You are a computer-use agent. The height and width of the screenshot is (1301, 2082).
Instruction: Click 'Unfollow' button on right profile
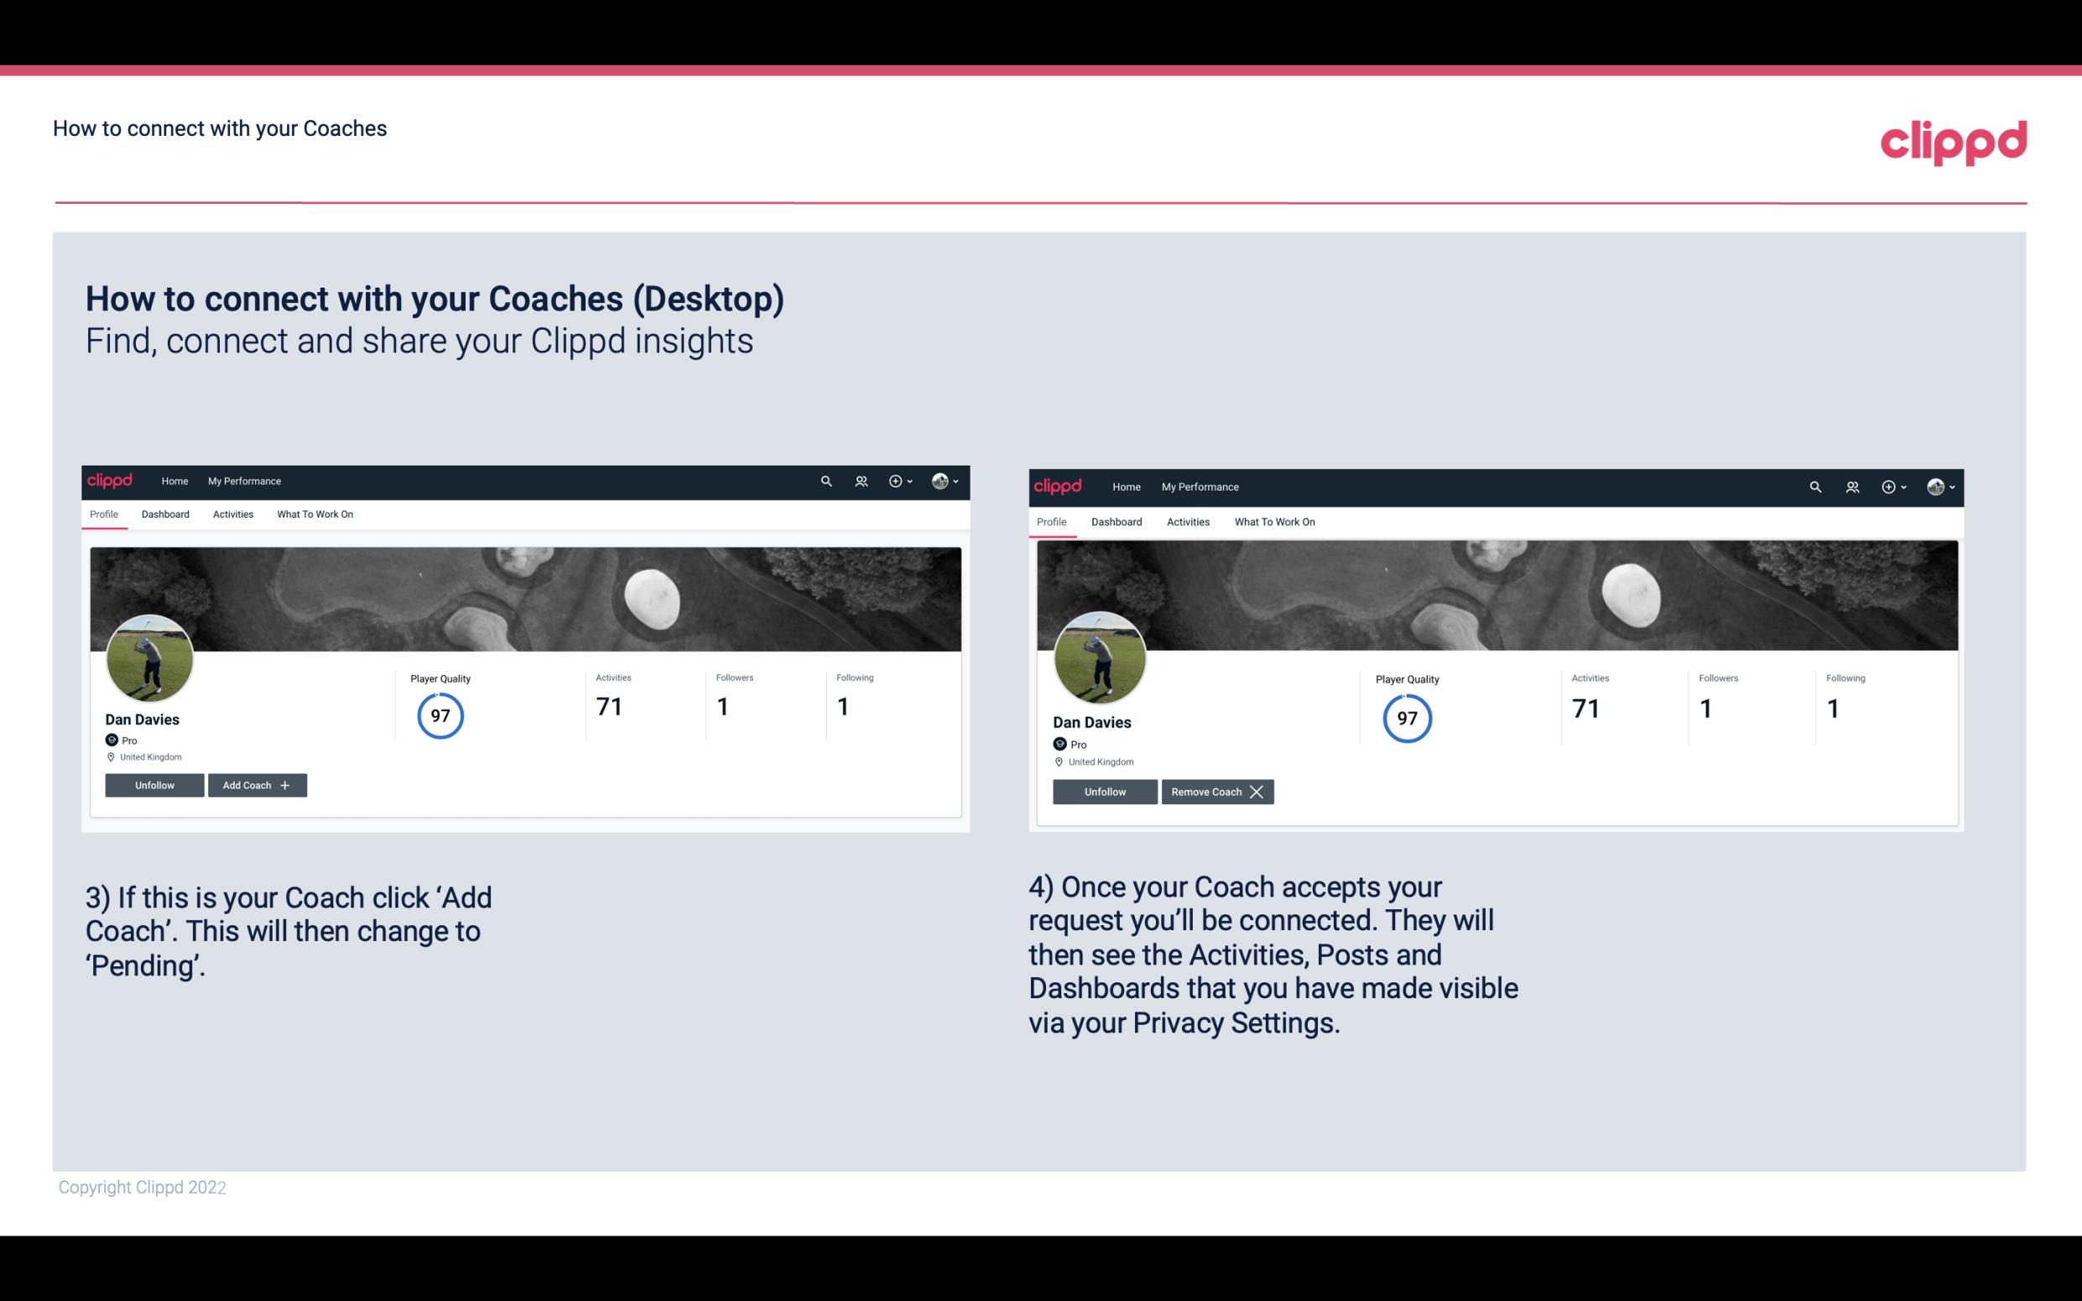[x=1103, y=791]
